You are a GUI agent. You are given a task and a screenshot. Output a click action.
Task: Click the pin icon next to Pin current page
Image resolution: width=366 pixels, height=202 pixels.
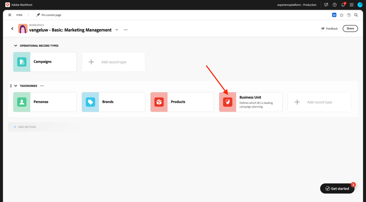(38, 15)
